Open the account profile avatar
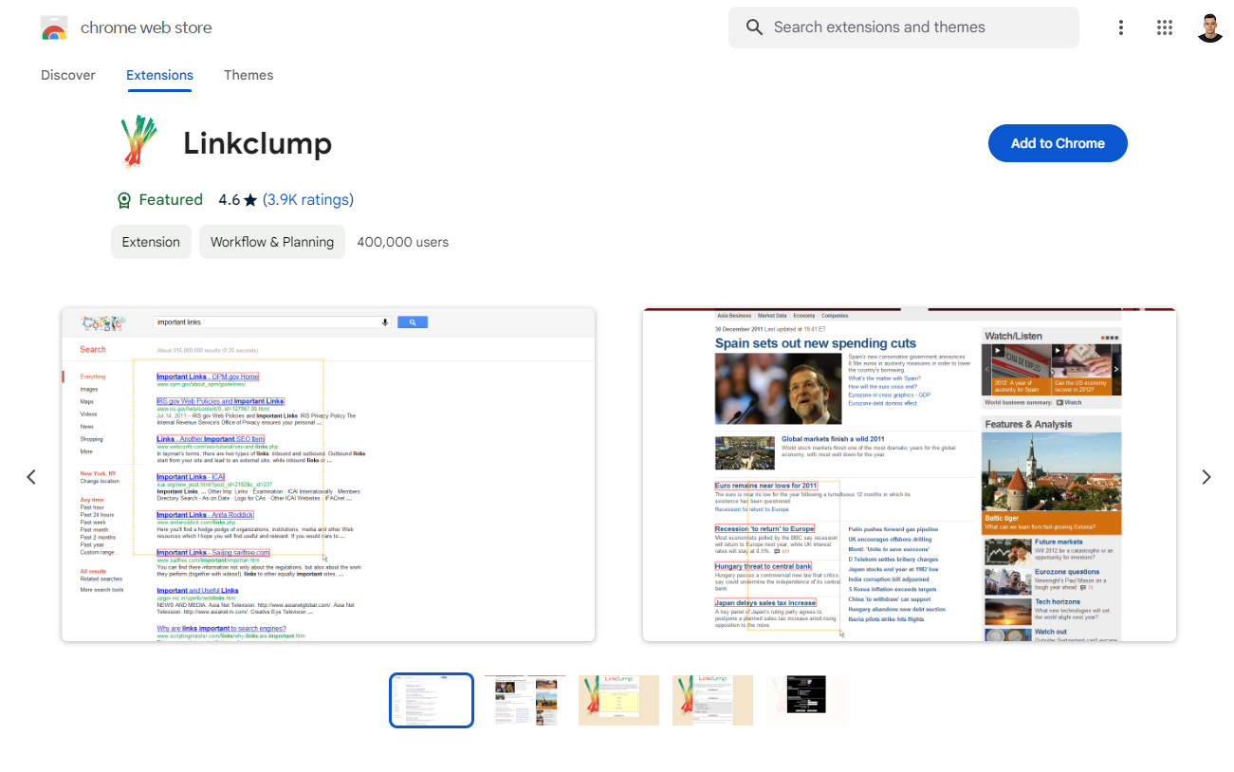 (1209, 28)
